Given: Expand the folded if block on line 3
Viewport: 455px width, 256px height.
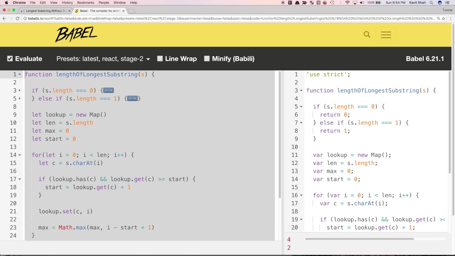Looking at the screenshot, I should [20, 91].
